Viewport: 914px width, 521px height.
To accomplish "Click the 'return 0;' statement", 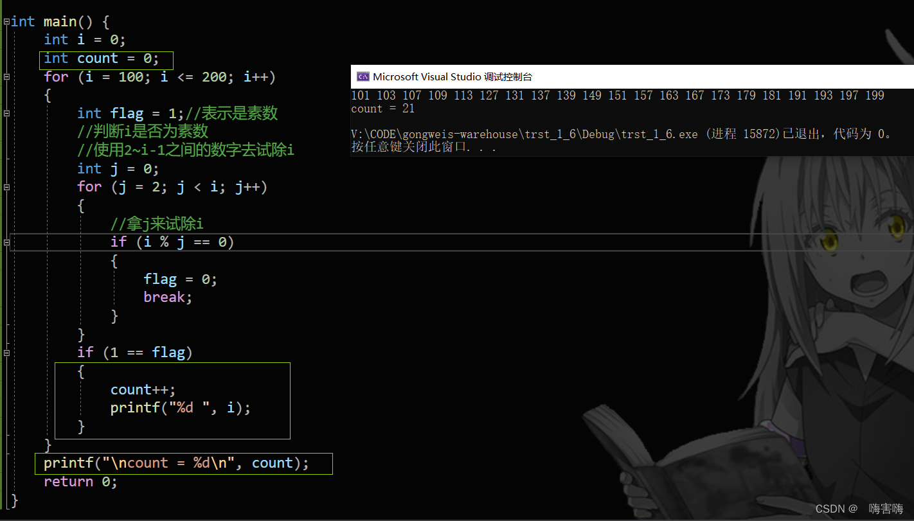I will pyautogui.click(x=81, y=482).
